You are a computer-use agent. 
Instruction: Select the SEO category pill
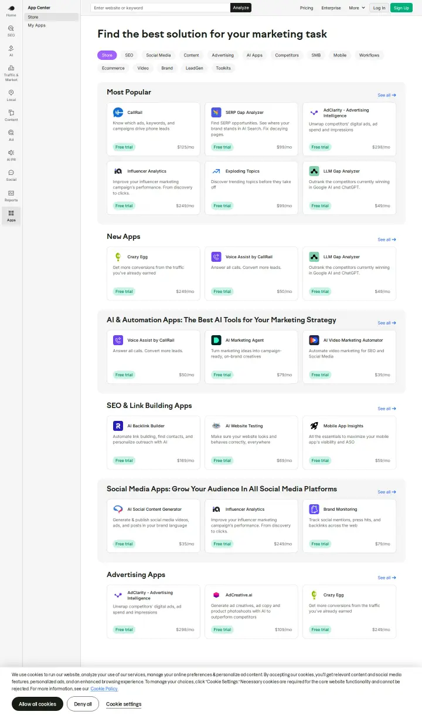click(x=129, y=55)
